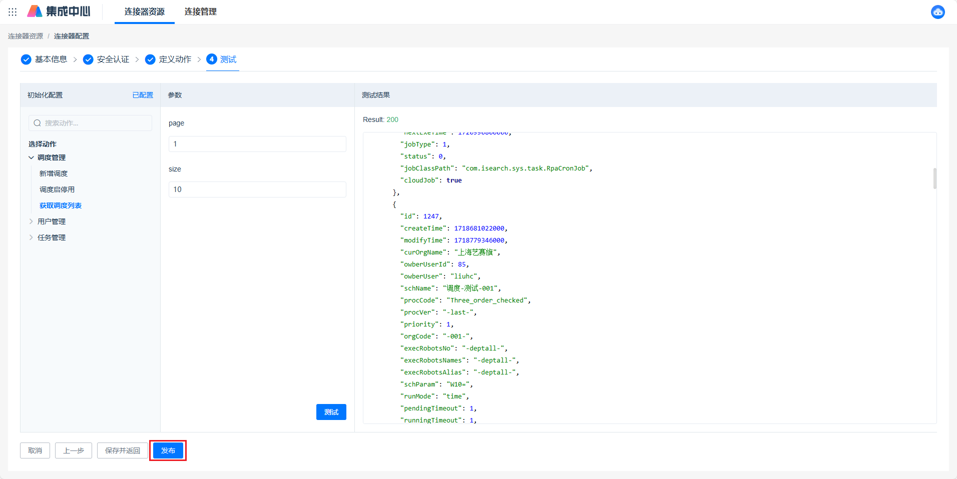This screenshot has height=479, width=957.
Task: Click the 发布 publish button
Action: pyautogui.click(x=168, y=450)
